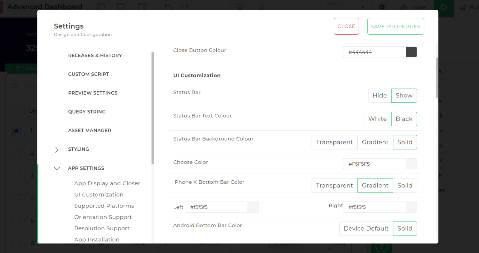Switch to mobile preview icon

tap(260, 7)
